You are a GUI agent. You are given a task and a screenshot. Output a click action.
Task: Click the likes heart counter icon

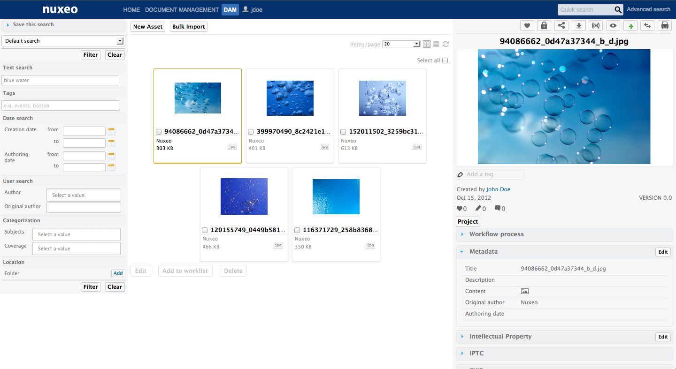click(460, 209)
